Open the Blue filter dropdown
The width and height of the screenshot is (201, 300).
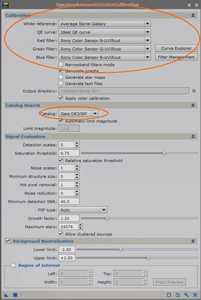(x=105, y=57)
